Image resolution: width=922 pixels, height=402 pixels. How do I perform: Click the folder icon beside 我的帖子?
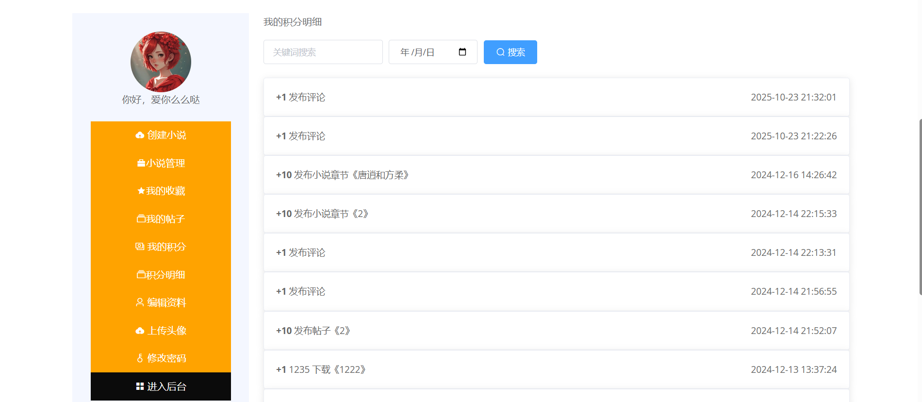[141, 219]
